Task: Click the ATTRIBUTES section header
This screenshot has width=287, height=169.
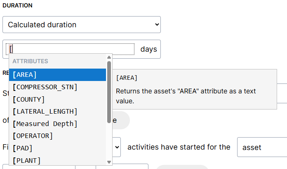Action: click(30, 61)
